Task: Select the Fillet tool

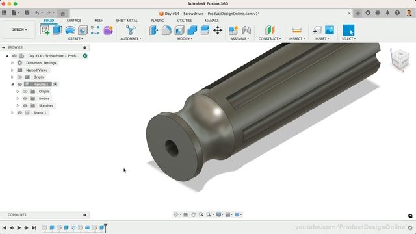Action: coord(166,31)
